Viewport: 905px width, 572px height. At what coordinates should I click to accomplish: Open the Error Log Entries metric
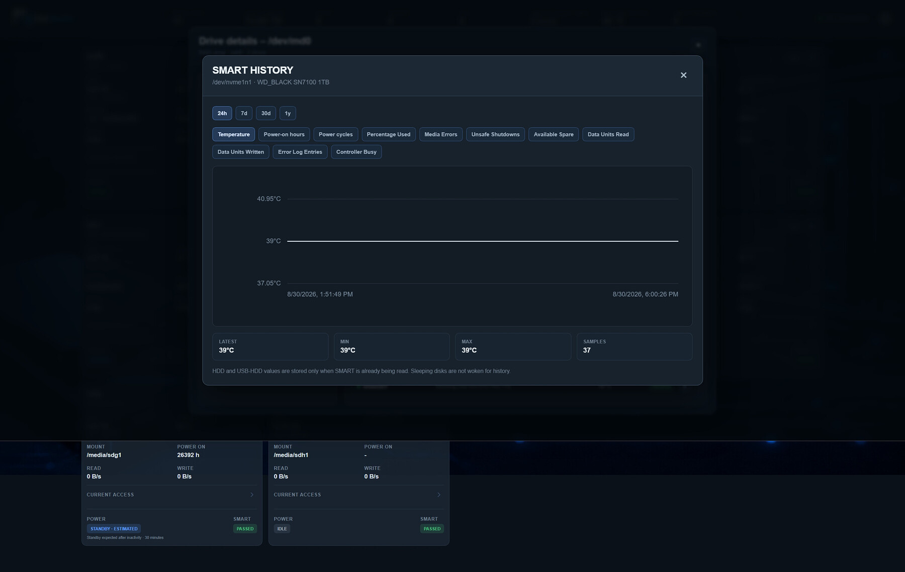coord(300,152)
